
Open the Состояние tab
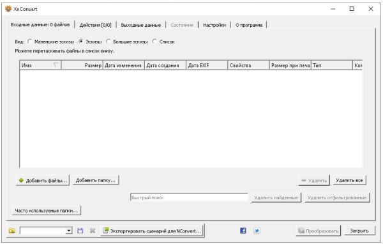[x=182, y=25]
